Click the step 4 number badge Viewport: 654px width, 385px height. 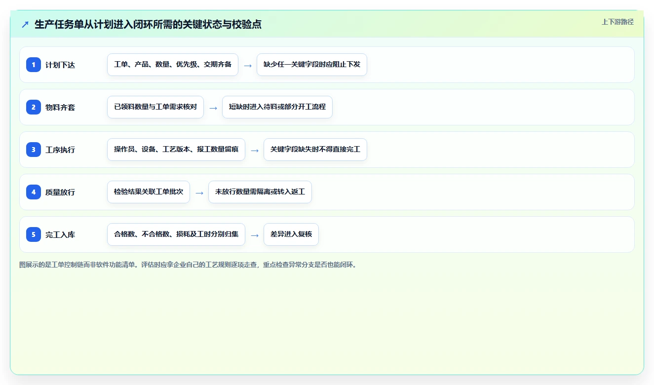(x=34, y=192)
